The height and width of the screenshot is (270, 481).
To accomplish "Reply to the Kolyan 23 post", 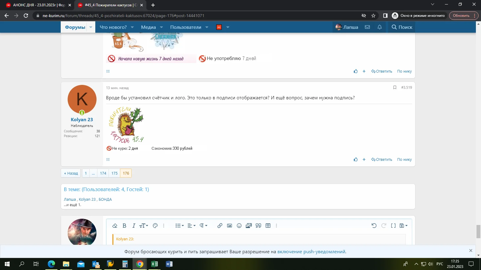I will click(381, 160).
